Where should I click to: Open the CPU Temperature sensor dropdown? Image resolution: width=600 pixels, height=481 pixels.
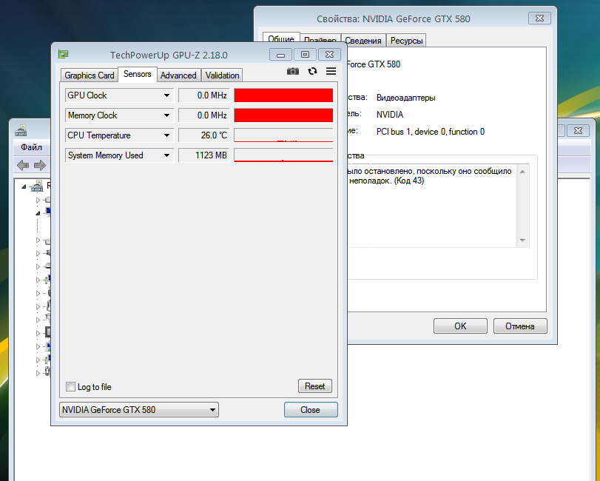coord(167,135)
